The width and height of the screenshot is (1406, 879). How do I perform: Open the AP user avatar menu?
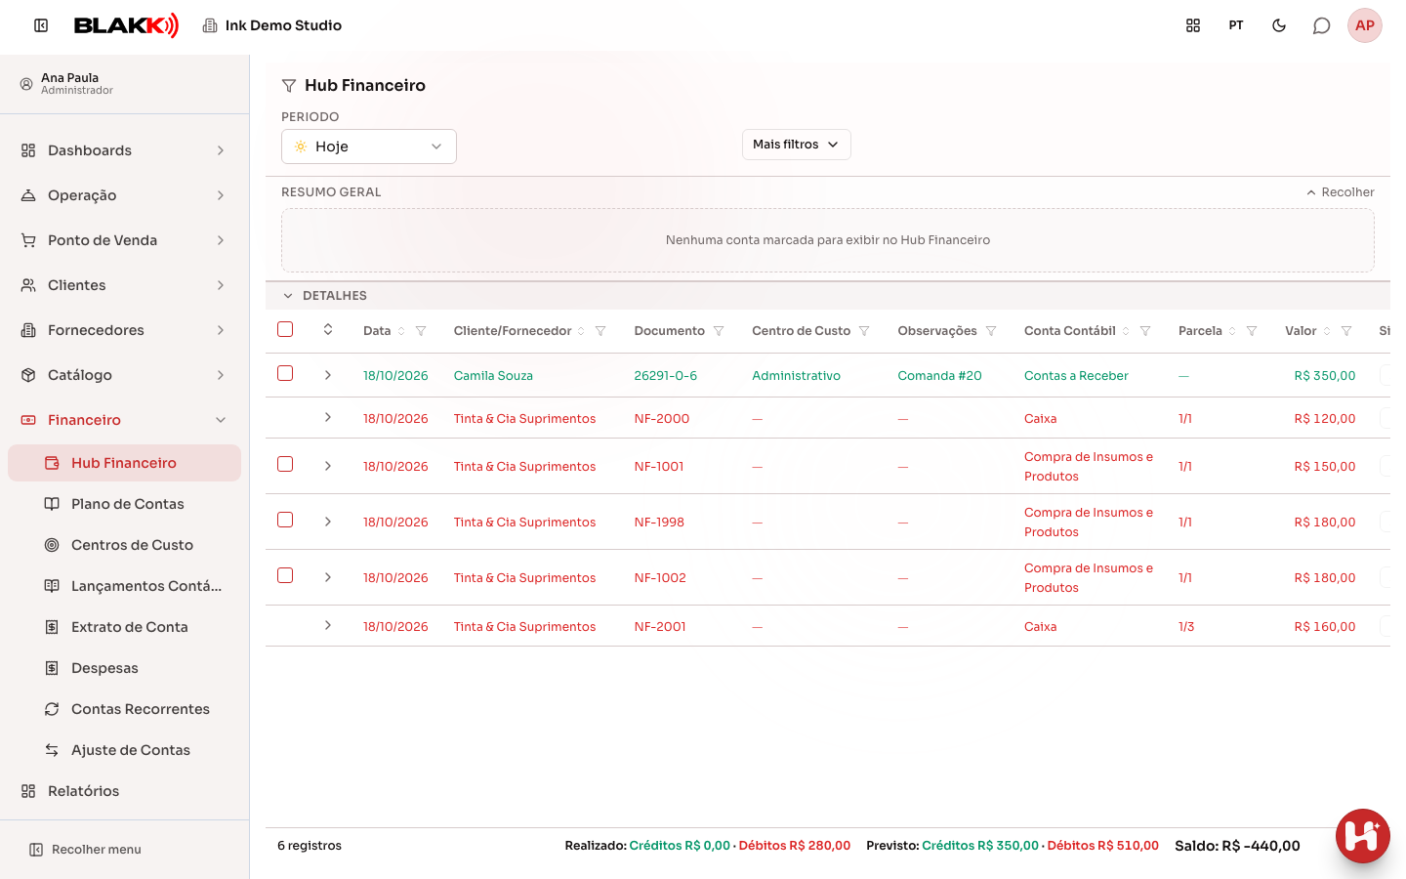tap(1365, 25)
